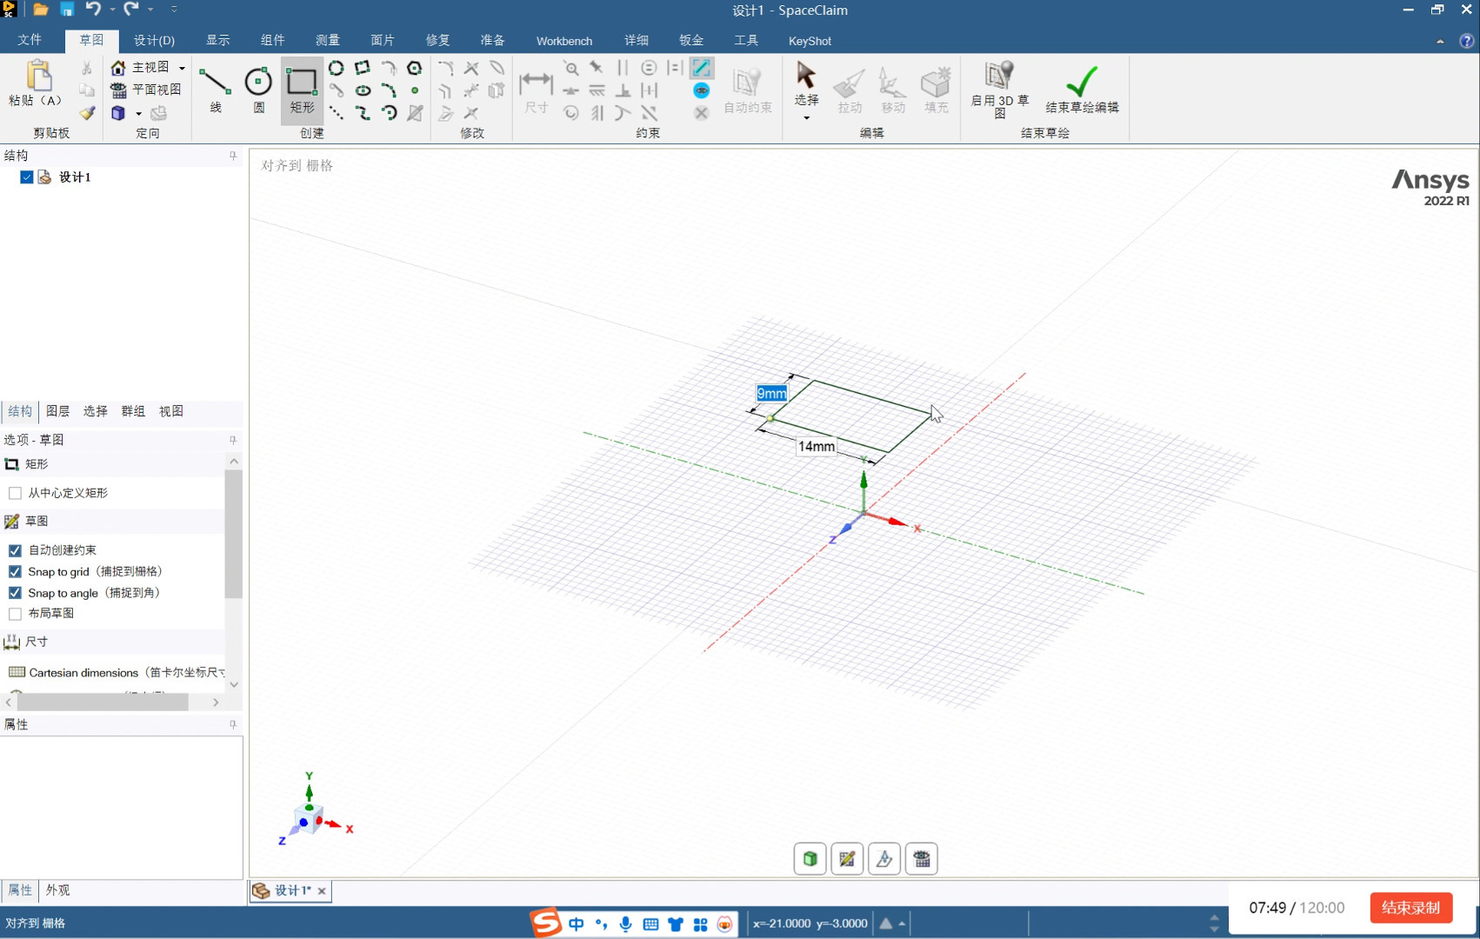The width and height of the screenshot is (1480, 939).
Task: Click the Pull (拉动) tool
Action: [x=850, y=90]
